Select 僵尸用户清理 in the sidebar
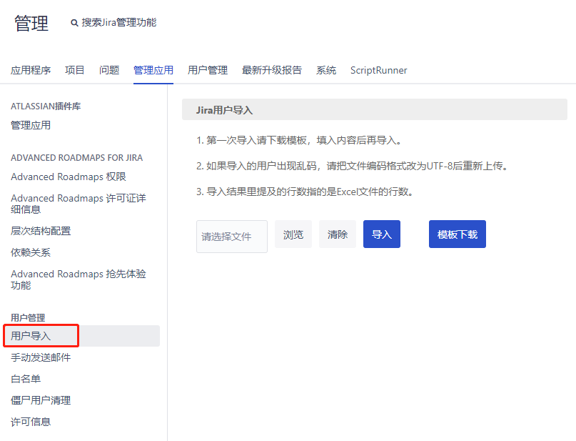This screenshot has height=441, width=576. (x=41, y=400)
